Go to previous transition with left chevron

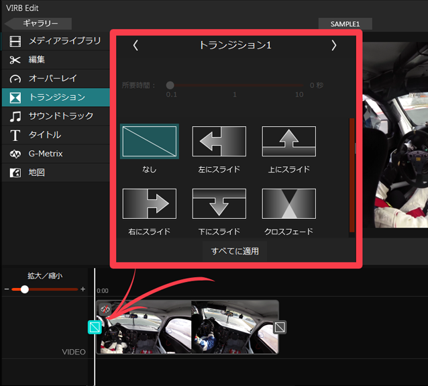tap(136, 46)
